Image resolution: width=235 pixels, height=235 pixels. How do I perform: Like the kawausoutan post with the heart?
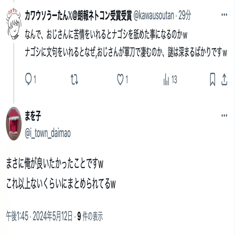(x=120, y=79)
